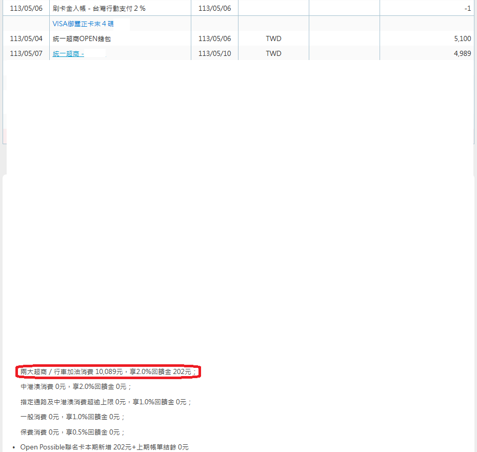This screenshot has width=477, height=452.
Task: Select the 5,100 amount cell
Action: click(x=462, y=38)
